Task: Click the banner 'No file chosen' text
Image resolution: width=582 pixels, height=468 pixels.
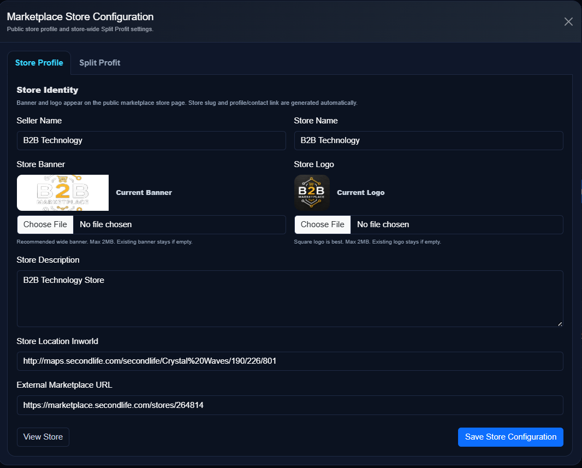Action: (x=106, y=224)
